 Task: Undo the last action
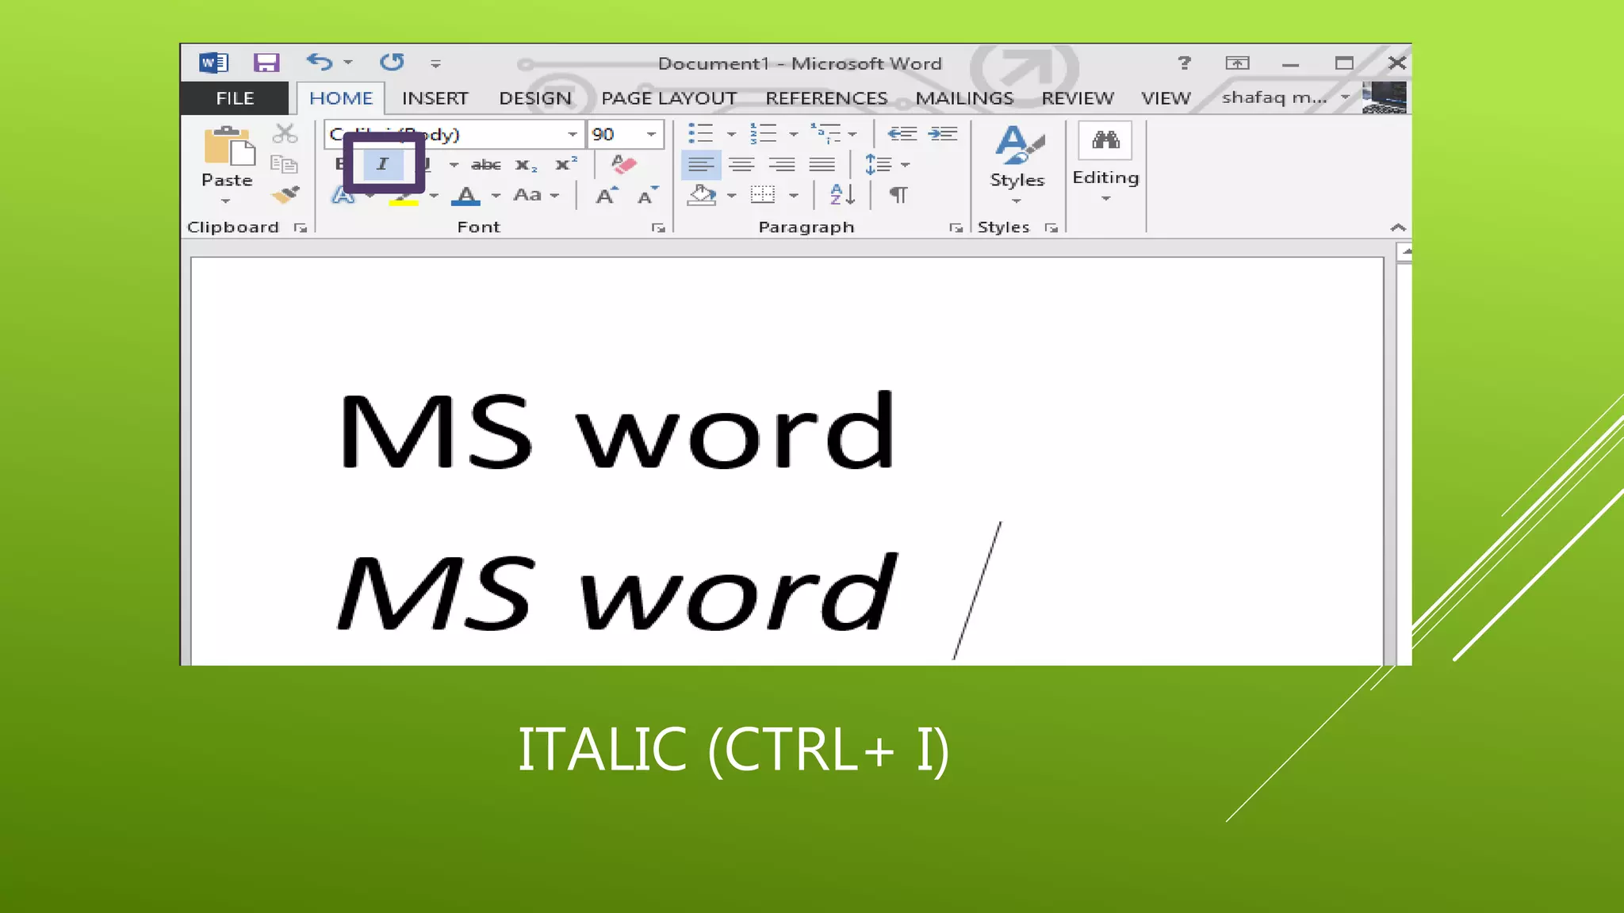(320, 62)
